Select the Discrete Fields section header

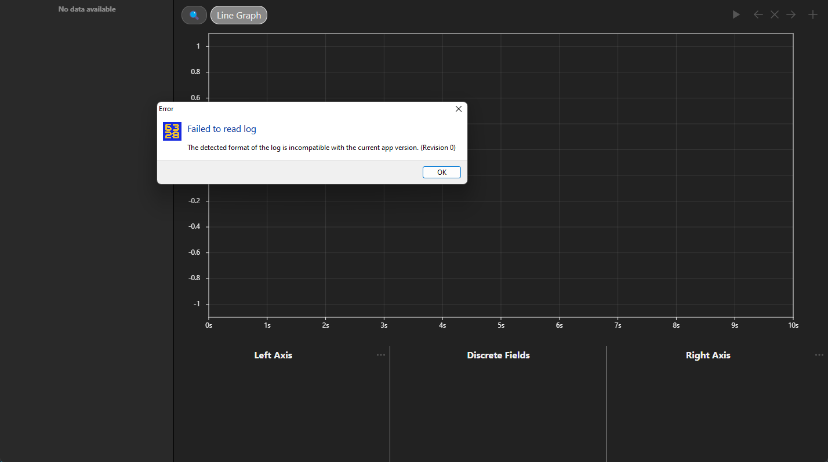498,355
